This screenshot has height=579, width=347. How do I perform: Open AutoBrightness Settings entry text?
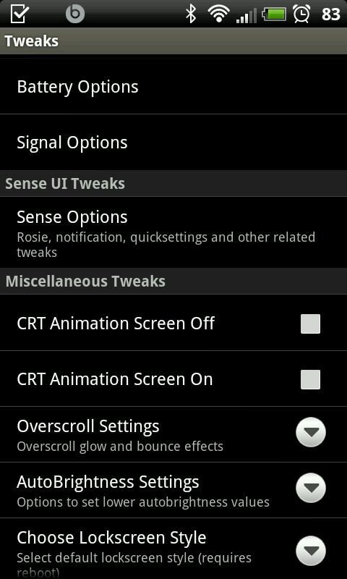tap(108, 482)
